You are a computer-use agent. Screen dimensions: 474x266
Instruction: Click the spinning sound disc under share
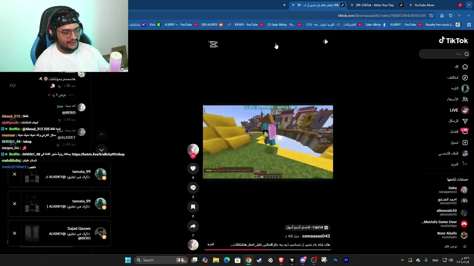pos(193,245)
